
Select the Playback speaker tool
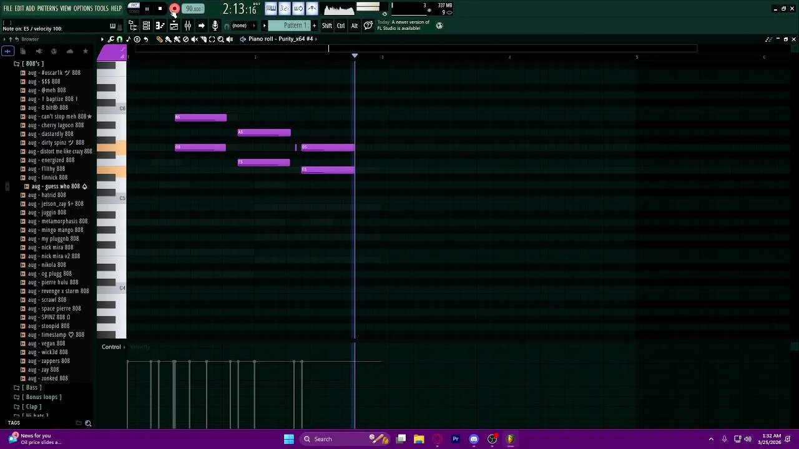pos(229,39)
